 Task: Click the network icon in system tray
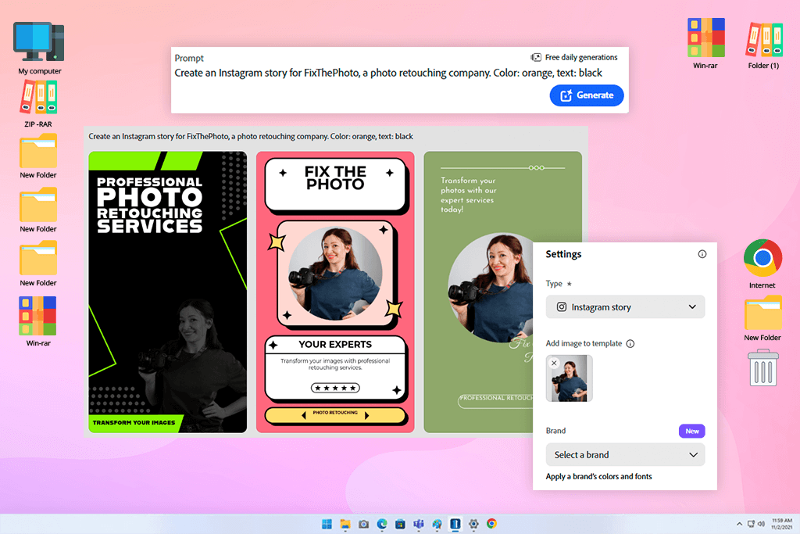(x=751, y=524)
